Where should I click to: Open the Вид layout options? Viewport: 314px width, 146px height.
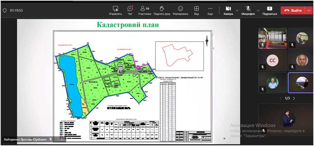tap(196, 10)
